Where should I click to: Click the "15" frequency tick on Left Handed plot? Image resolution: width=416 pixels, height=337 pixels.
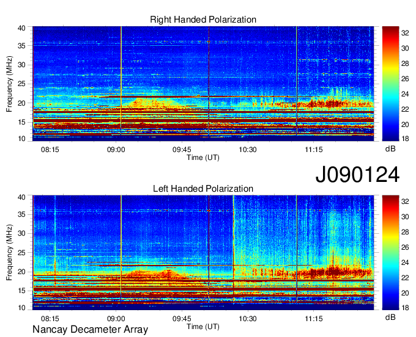click(x=21, y=291)
